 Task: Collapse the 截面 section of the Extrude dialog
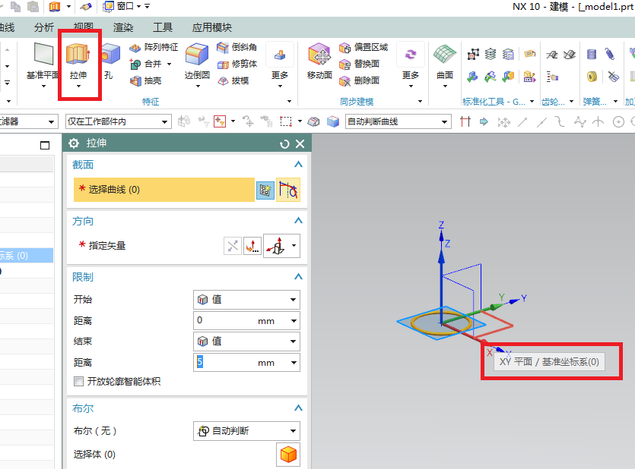click(x=297, y=164)
